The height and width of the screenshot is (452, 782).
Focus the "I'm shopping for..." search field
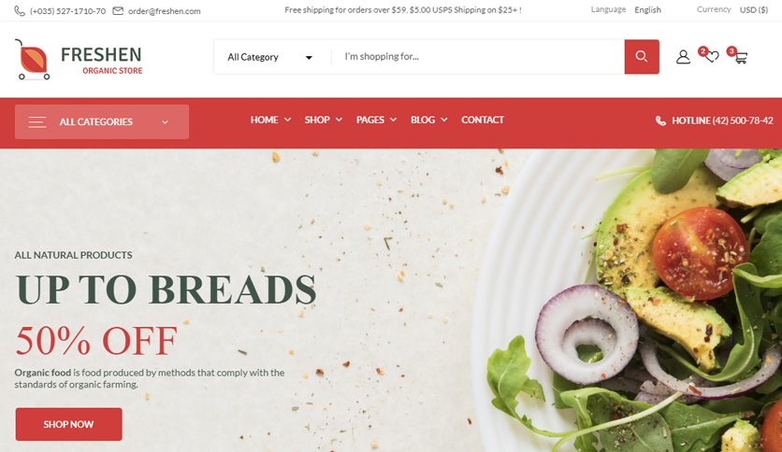pos(478,57)
